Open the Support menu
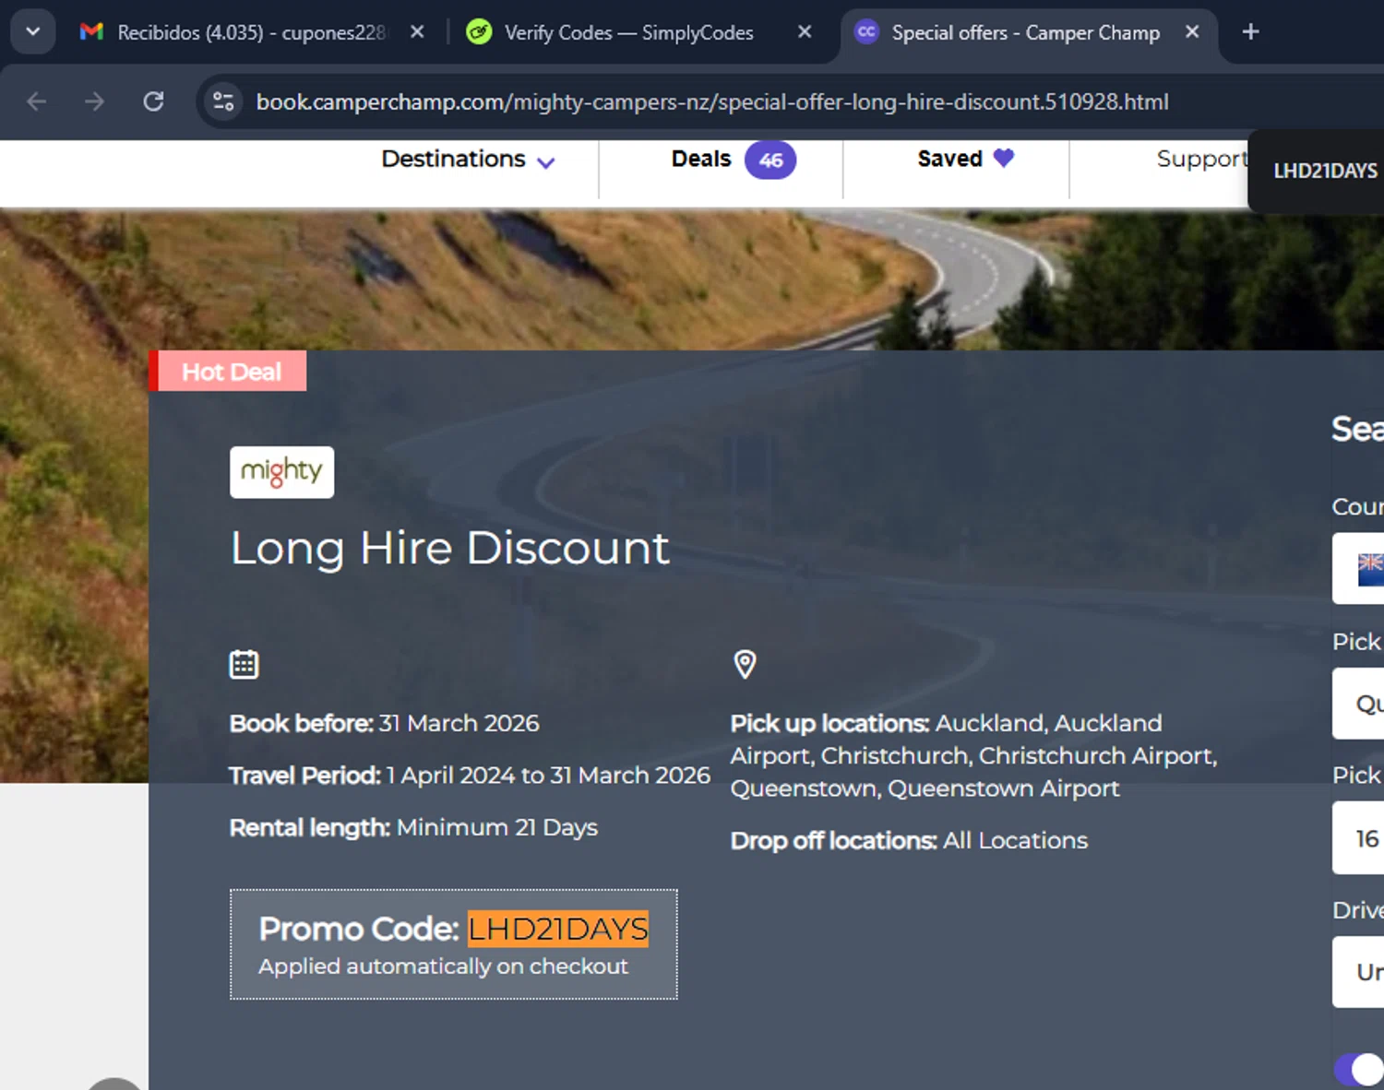 click(x=1201, y=159)
